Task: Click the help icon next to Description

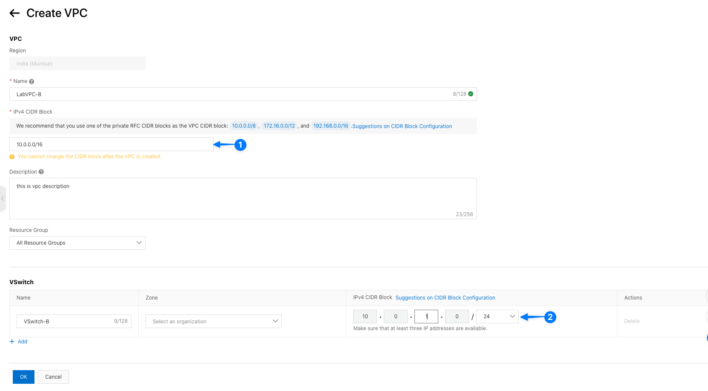Action: (x=41, y=172)
